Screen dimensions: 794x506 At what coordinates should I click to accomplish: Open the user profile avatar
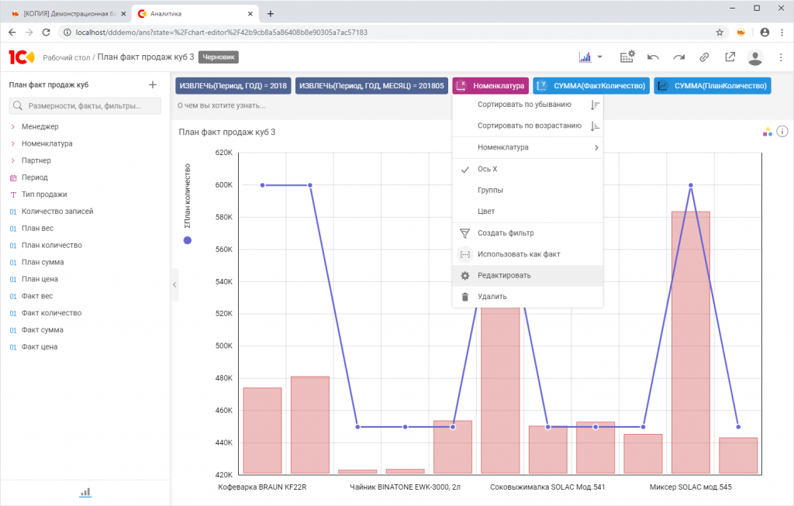point(754,57)
